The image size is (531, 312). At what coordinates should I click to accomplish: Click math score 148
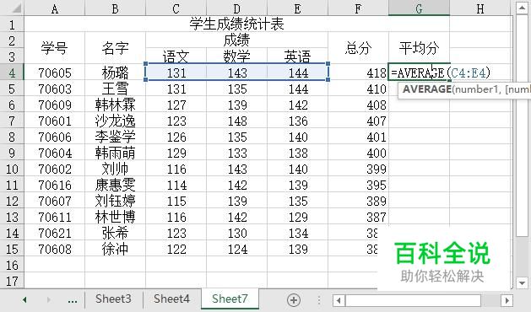pos(236,121)
